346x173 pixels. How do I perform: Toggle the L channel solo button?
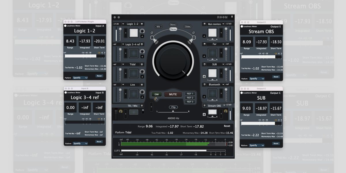(152, 37)
